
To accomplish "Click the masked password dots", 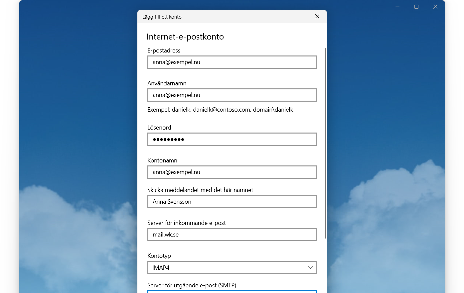I will tap(168, 139).
